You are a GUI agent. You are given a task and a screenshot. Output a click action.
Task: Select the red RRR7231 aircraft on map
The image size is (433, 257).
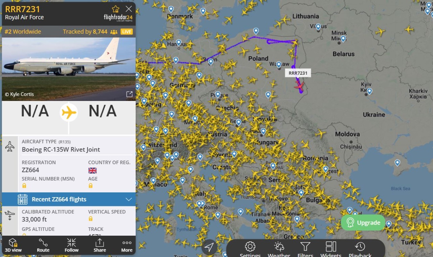point(299,86)
